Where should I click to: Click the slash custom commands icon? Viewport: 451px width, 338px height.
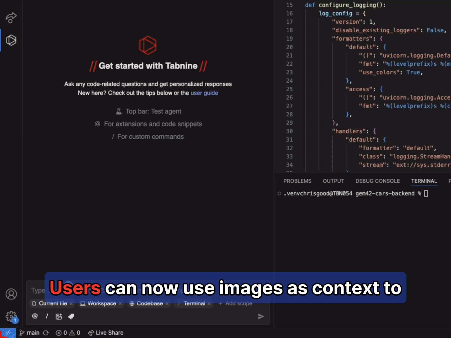click(47, 316)
